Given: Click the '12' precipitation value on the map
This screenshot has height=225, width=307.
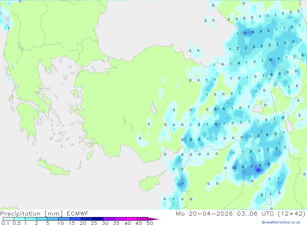Looking at the screenshot, I should coord(234,168).
